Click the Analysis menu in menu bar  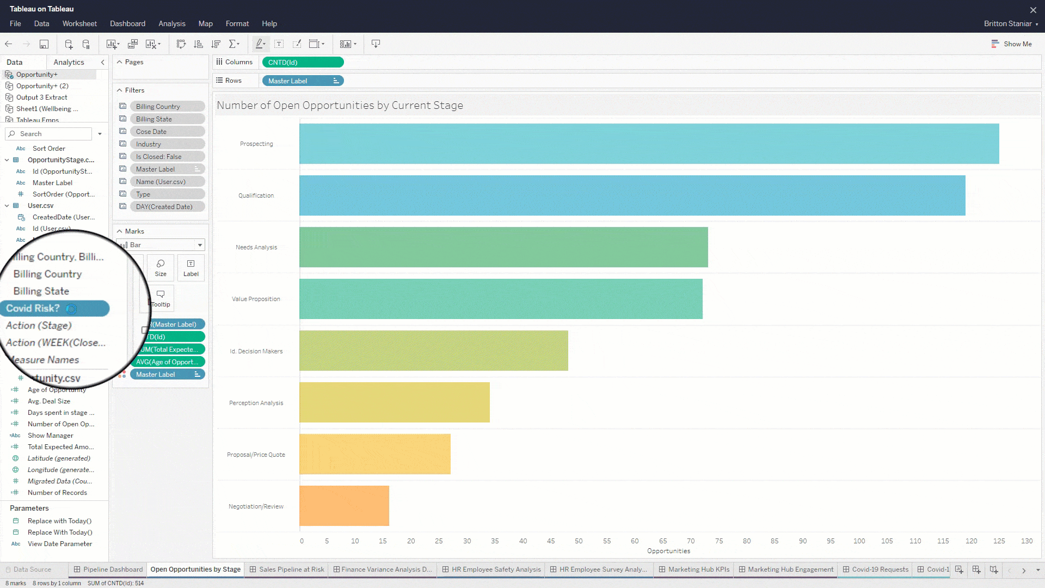(x=171, y=24)
